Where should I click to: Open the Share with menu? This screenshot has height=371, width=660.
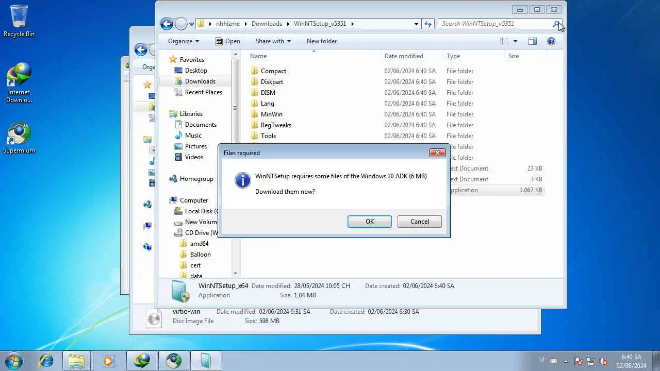coord(273,41)
